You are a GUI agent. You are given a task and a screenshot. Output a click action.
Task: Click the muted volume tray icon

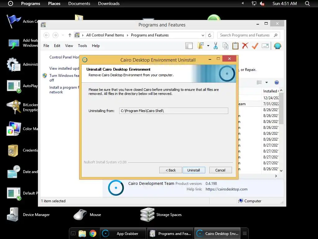pos(262,3)
